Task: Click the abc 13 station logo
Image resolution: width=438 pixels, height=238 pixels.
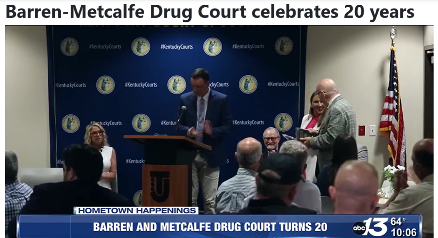Action: pyautogui.click(x=370, y=227)
